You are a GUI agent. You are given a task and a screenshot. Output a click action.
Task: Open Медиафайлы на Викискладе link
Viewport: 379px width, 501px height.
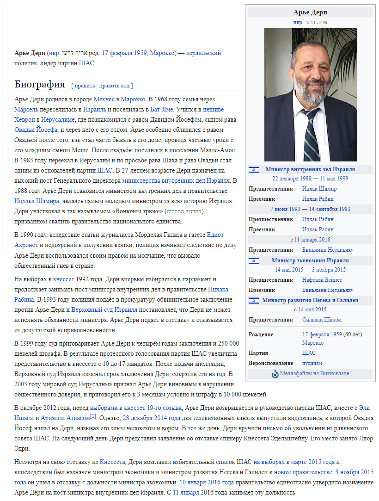pyautogui.click(x=314, y=374)
